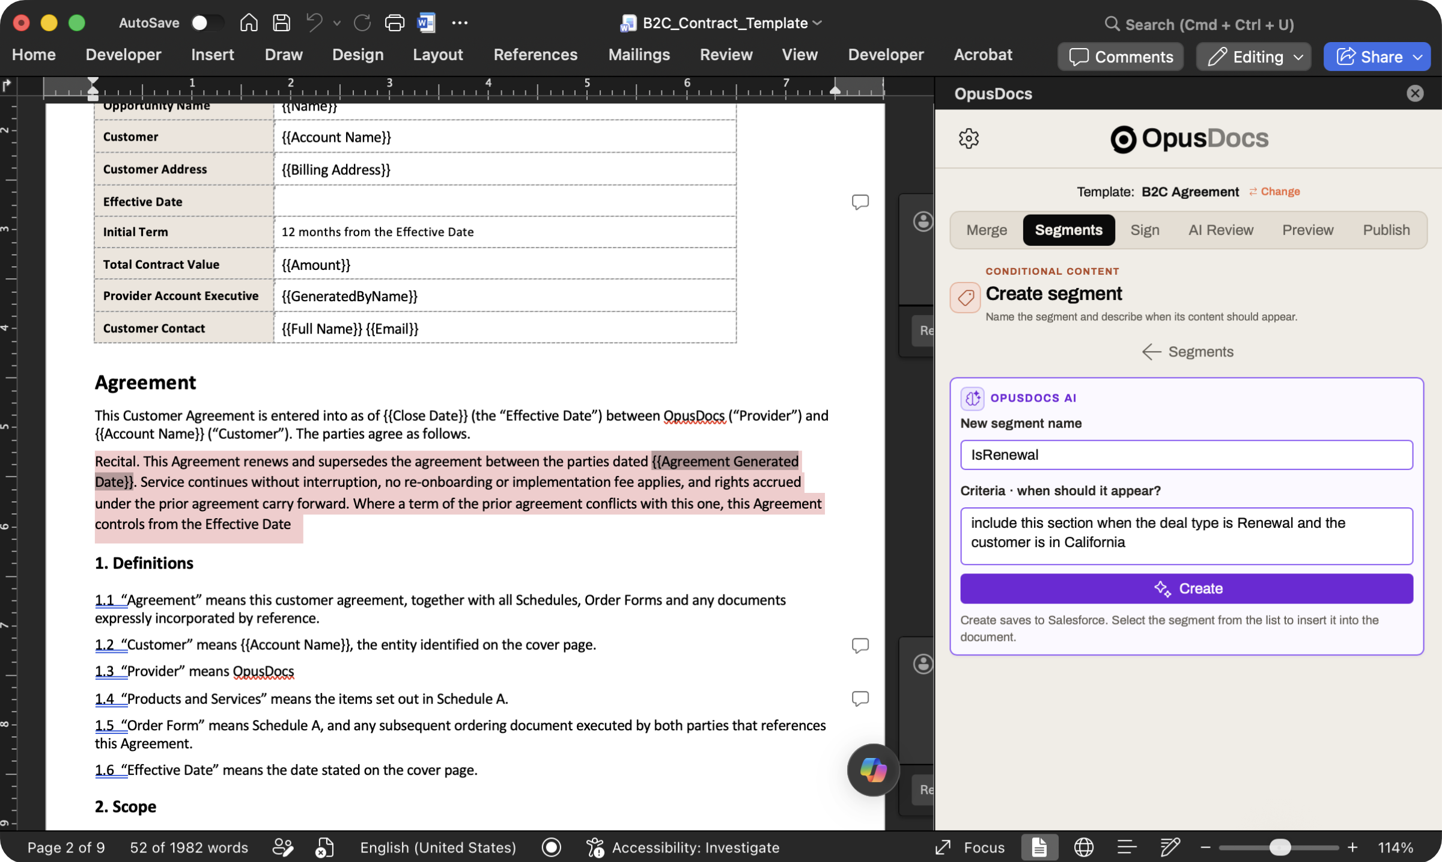Click the Word document icon in toolbar
Screen dimensions: 1442x862
point(426,23)
